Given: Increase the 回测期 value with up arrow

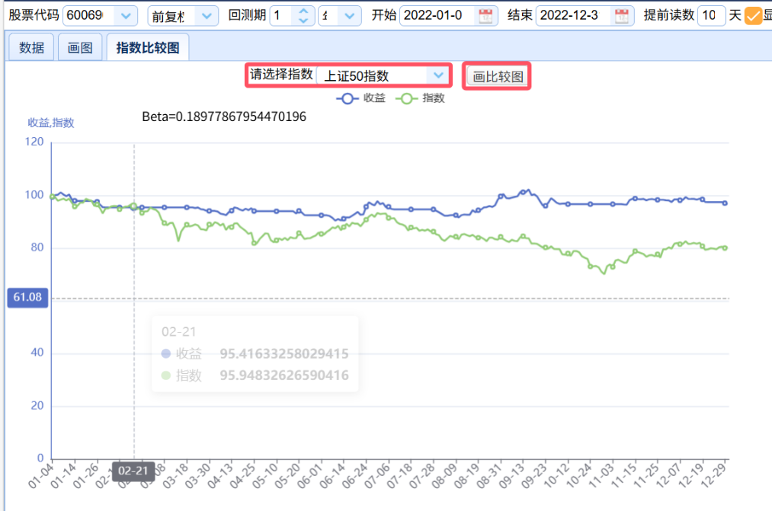Looking at the screenshot, I should tap(303, 11).
